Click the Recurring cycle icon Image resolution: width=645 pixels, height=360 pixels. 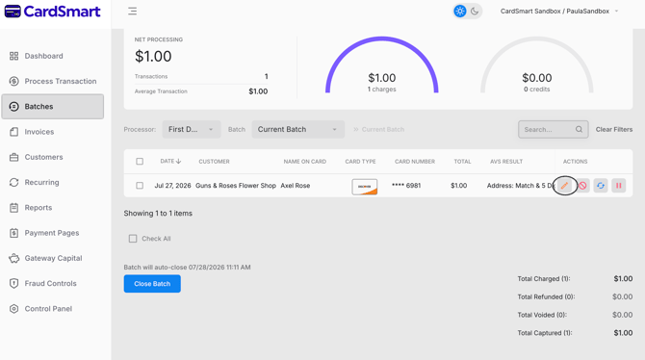[14, 182]
